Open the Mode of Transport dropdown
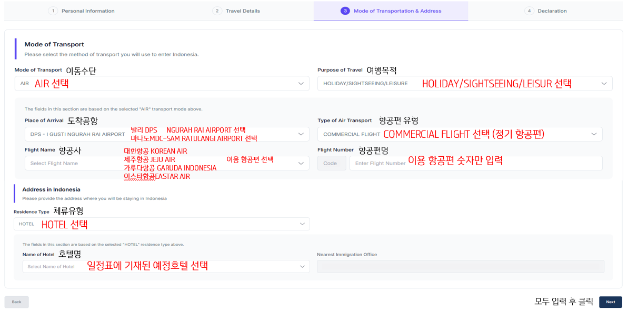 [162, 83]
